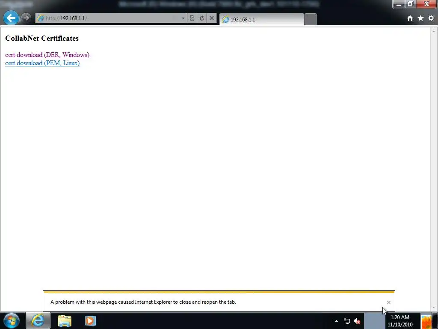
Task: Download the PEM Linux certificate link
Action: [42, 63]
